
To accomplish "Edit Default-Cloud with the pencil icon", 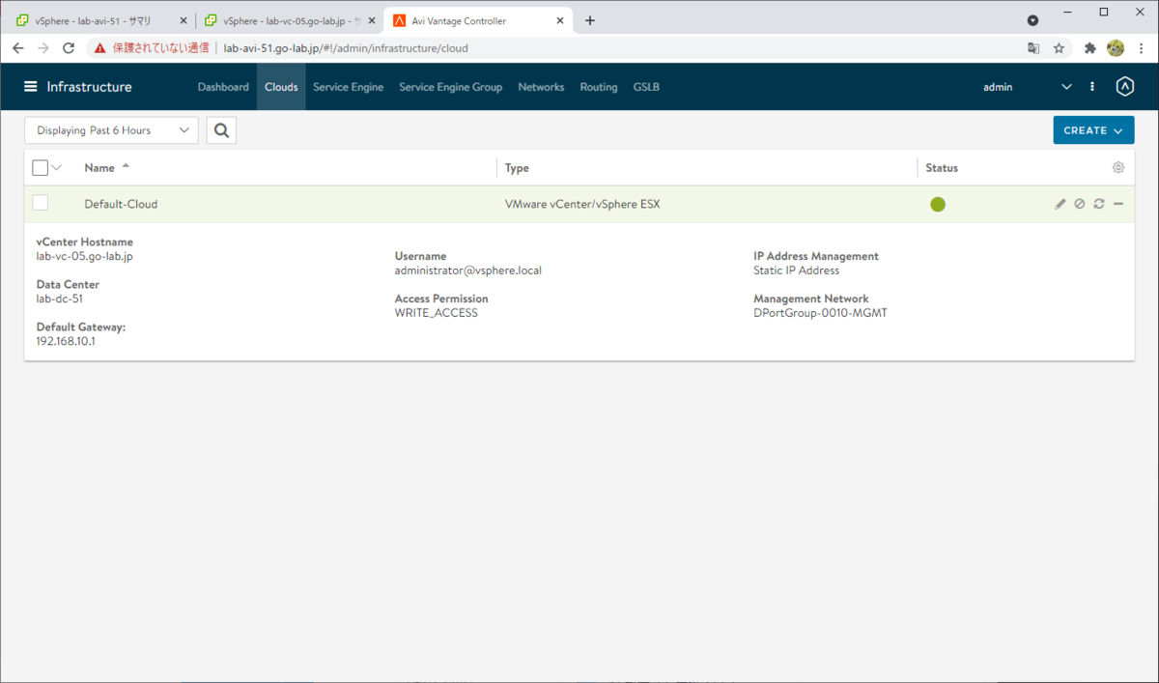I will click(1060, 204).
